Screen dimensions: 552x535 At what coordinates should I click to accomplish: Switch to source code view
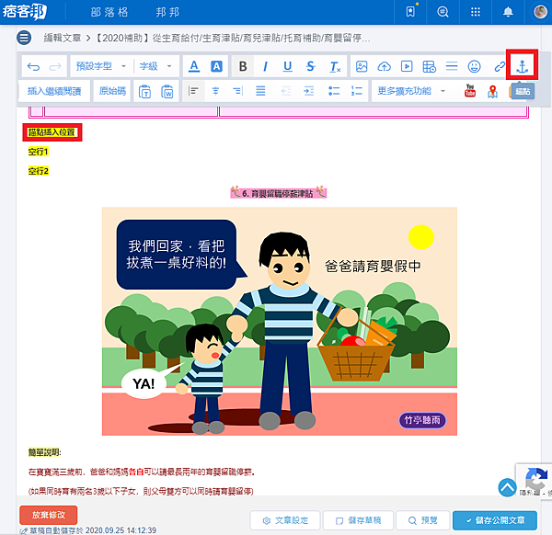[x=112, y=91]
